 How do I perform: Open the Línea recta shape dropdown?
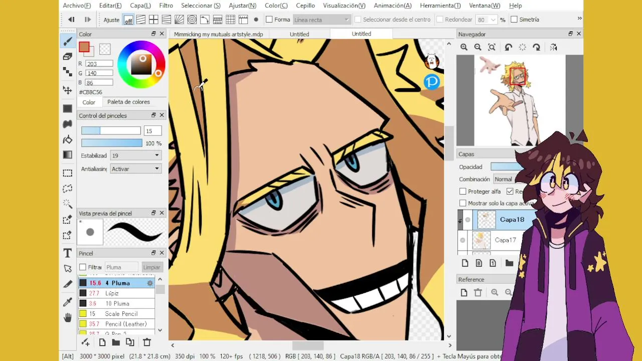(322, 20)
